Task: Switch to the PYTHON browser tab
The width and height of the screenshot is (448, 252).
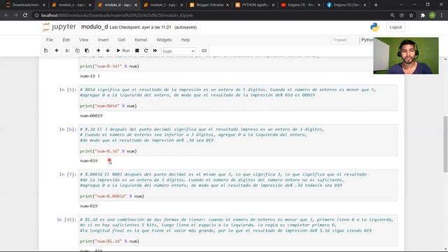Action: 255,5
